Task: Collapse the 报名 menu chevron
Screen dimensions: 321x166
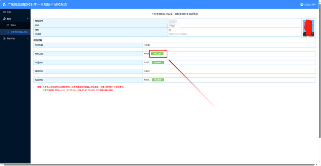Action: (27, 19)
